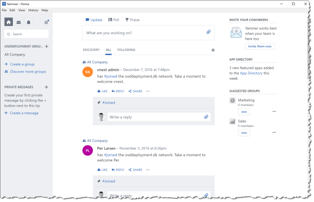
Task: Add a group with the OSDDEPLOYMENT plus icon
Action: [x=46, y=46]
